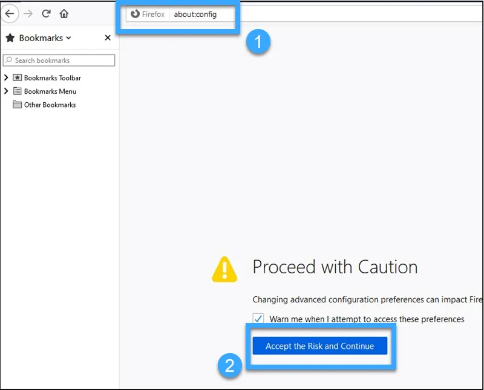Open the Home page button
Screen dimensions: 484x390
pyautogui.click(x=64, y=14)
